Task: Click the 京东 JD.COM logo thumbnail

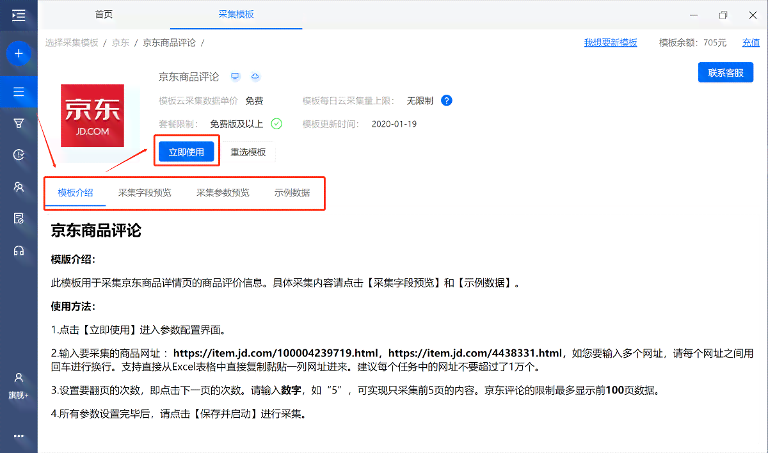Action: click(92, 115)
